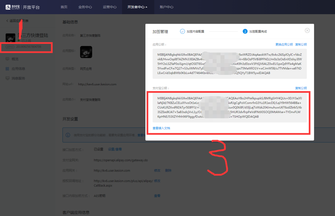Open the 查看接入文档 link
This screenshot has height=216, width=335.
coord(161,128)
